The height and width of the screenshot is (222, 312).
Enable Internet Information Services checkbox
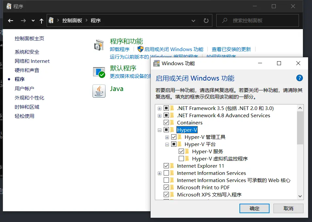pos(166,173)
